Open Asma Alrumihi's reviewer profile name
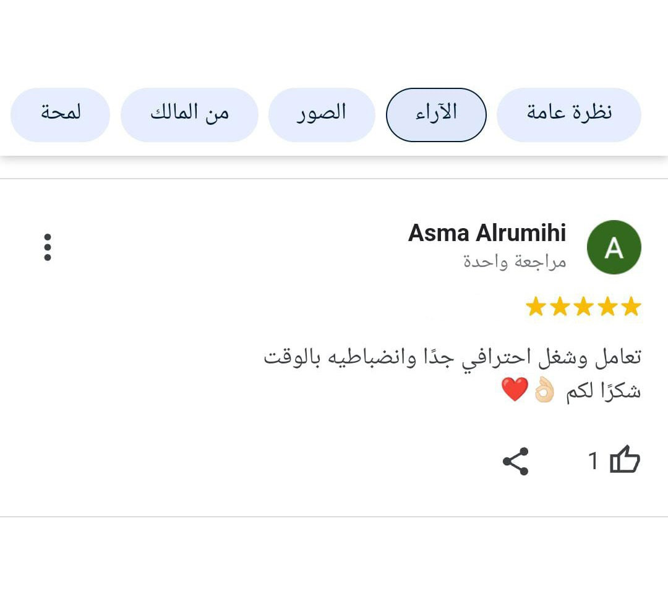This screenshot has width=668, height=607. tap(487, 233)
